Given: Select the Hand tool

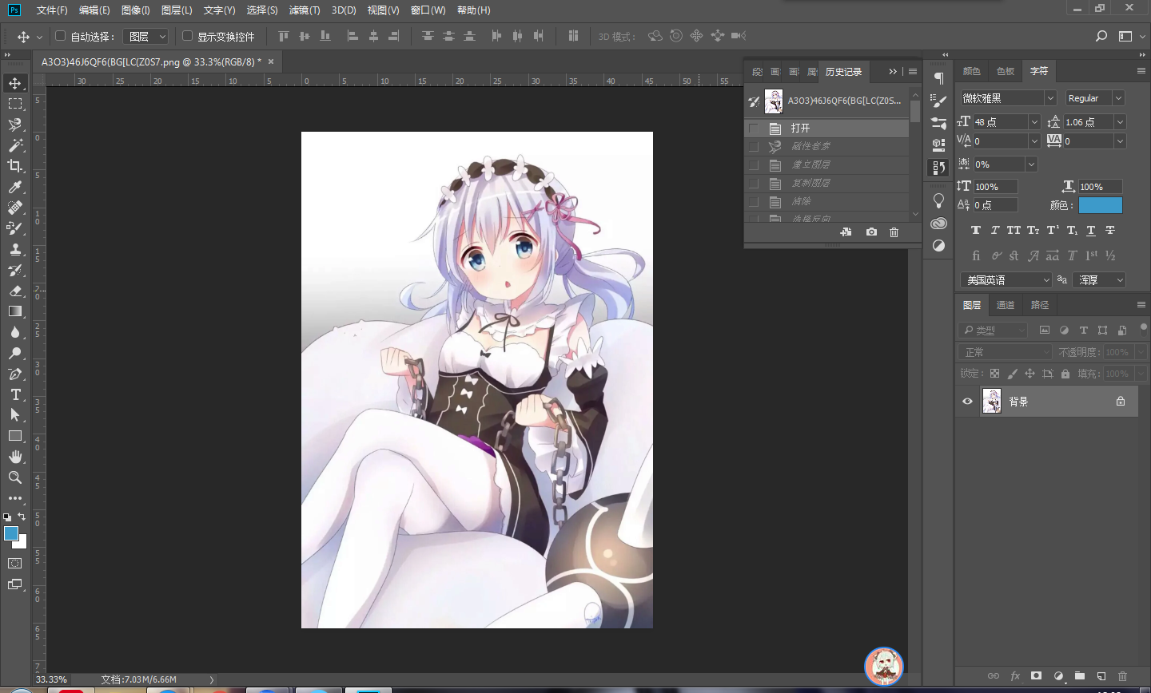Looking at the screenshot, I should tap(15, 457).
